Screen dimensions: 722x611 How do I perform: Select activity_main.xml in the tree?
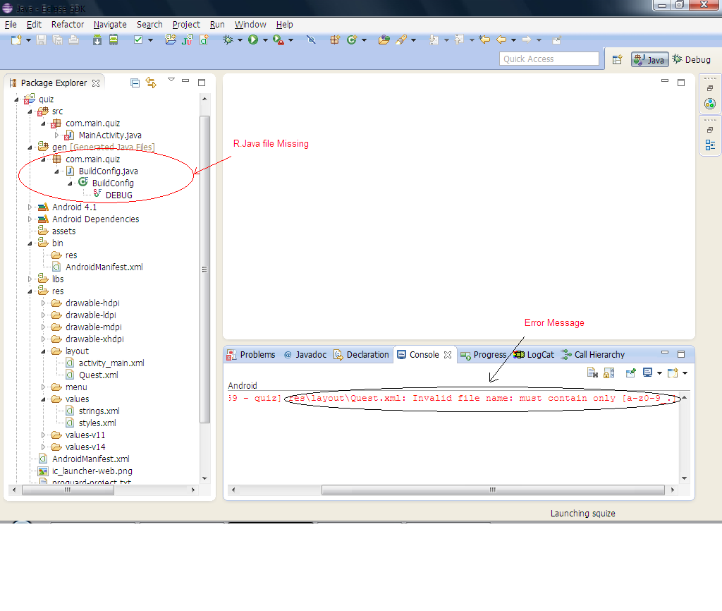pyautogui.click(x=111, y=363)
